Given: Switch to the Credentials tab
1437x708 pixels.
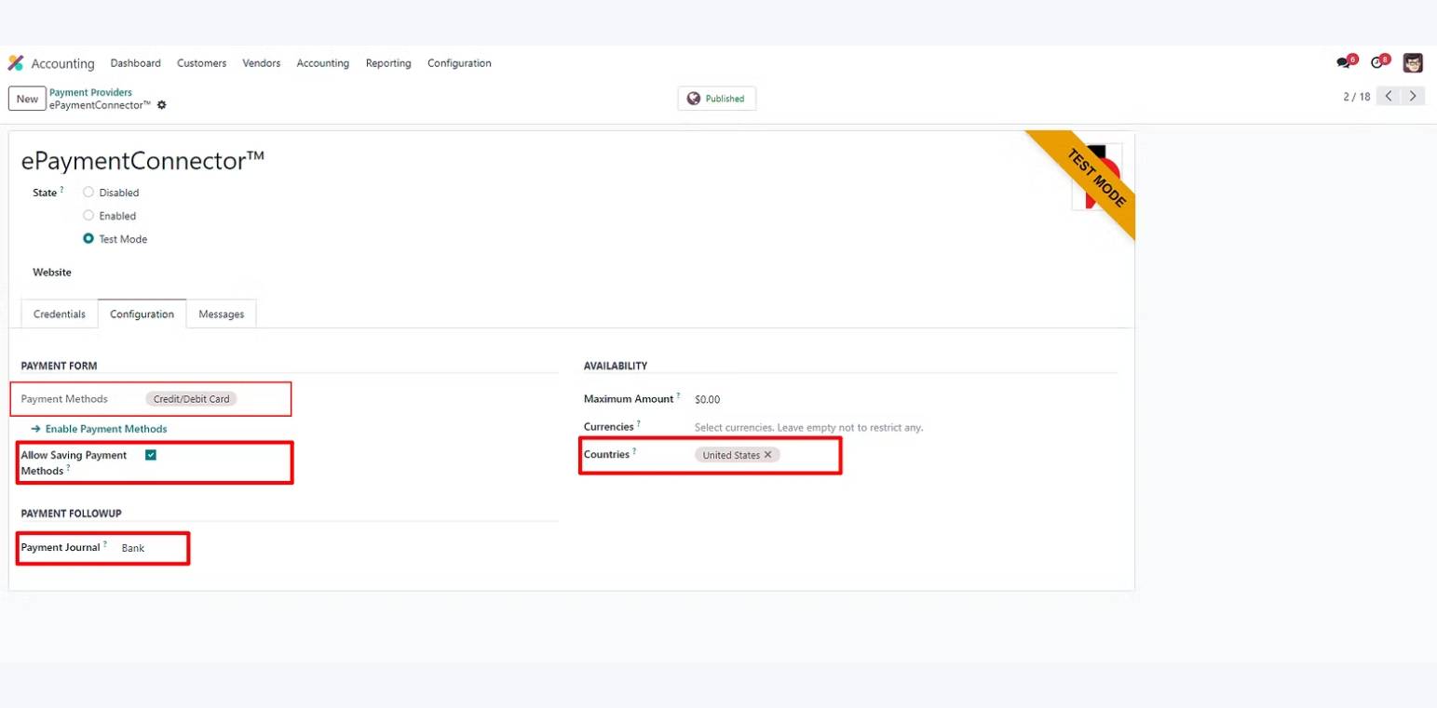Looking at the screenshot, I should (60, 314).
